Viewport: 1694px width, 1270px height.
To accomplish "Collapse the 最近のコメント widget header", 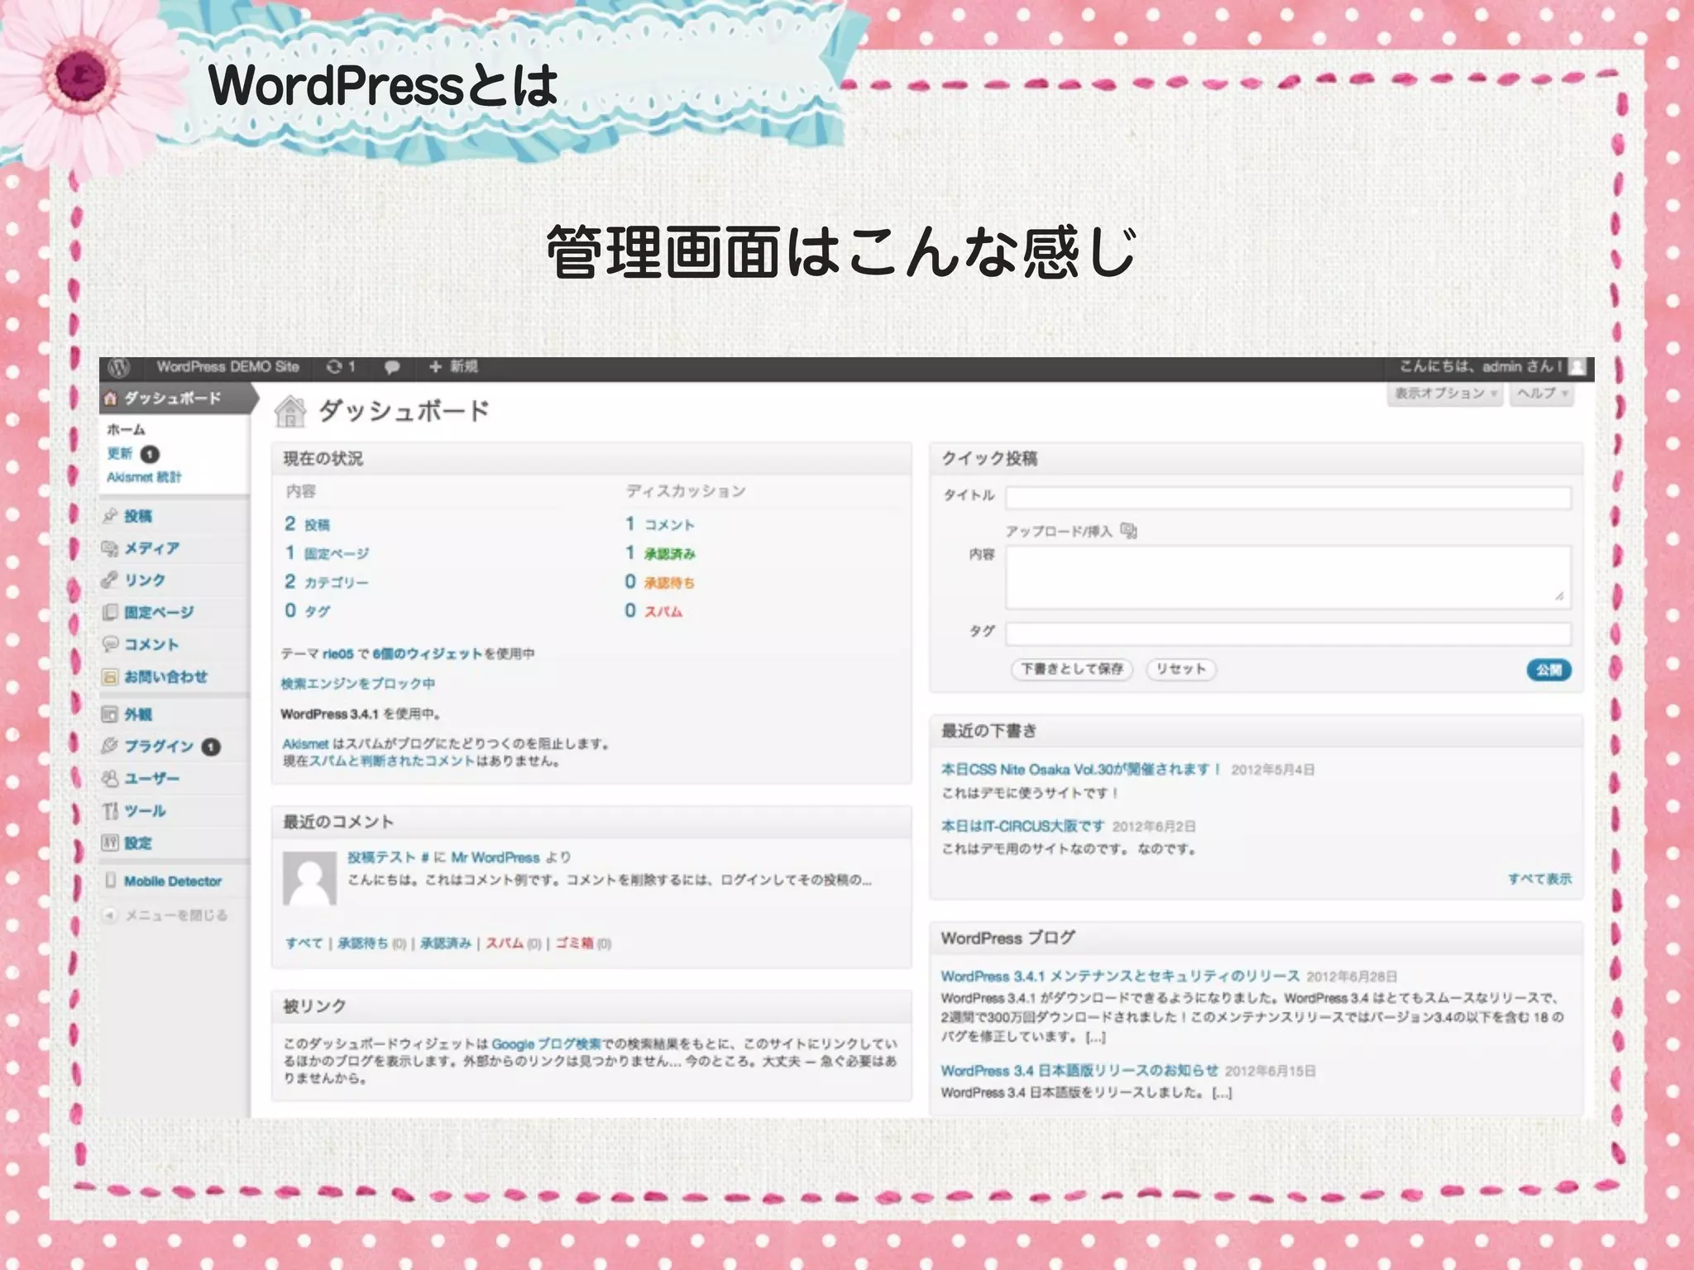I will [591, 822].
